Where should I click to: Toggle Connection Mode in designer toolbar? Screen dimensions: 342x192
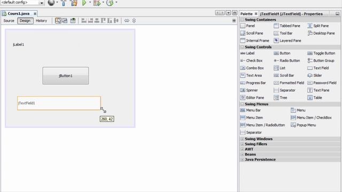(x=65, y=21)
